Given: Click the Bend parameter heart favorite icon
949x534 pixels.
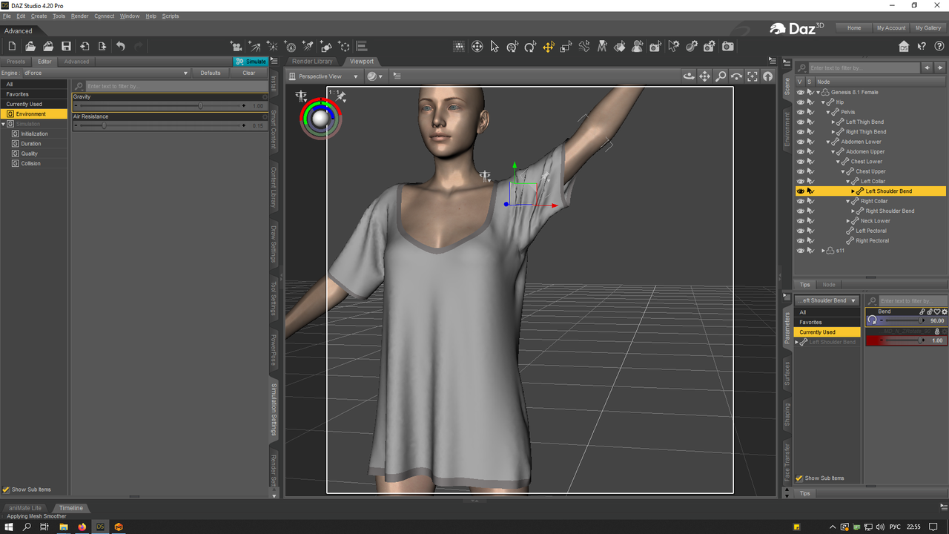Looking at the screenshot, I should 937,311.
